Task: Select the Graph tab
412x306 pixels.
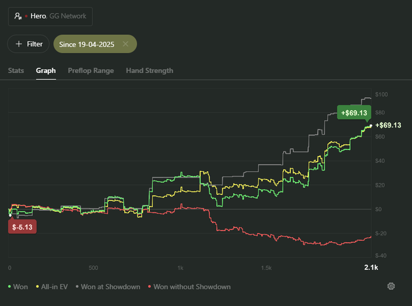Action: pyautogui.click(x=46, y=71)
